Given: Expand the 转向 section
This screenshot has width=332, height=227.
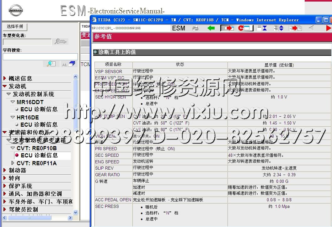Looking at the screenshot, I should tap(5, 178).
